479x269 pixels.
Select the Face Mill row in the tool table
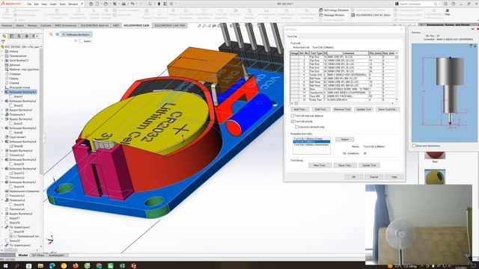click(344, 96)
